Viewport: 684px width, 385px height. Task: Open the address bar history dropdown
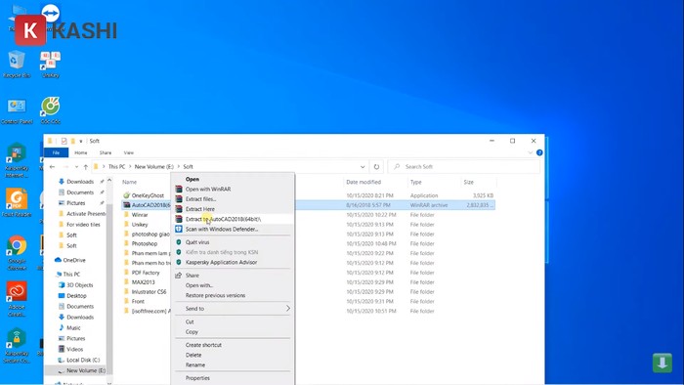click(363, 166)
